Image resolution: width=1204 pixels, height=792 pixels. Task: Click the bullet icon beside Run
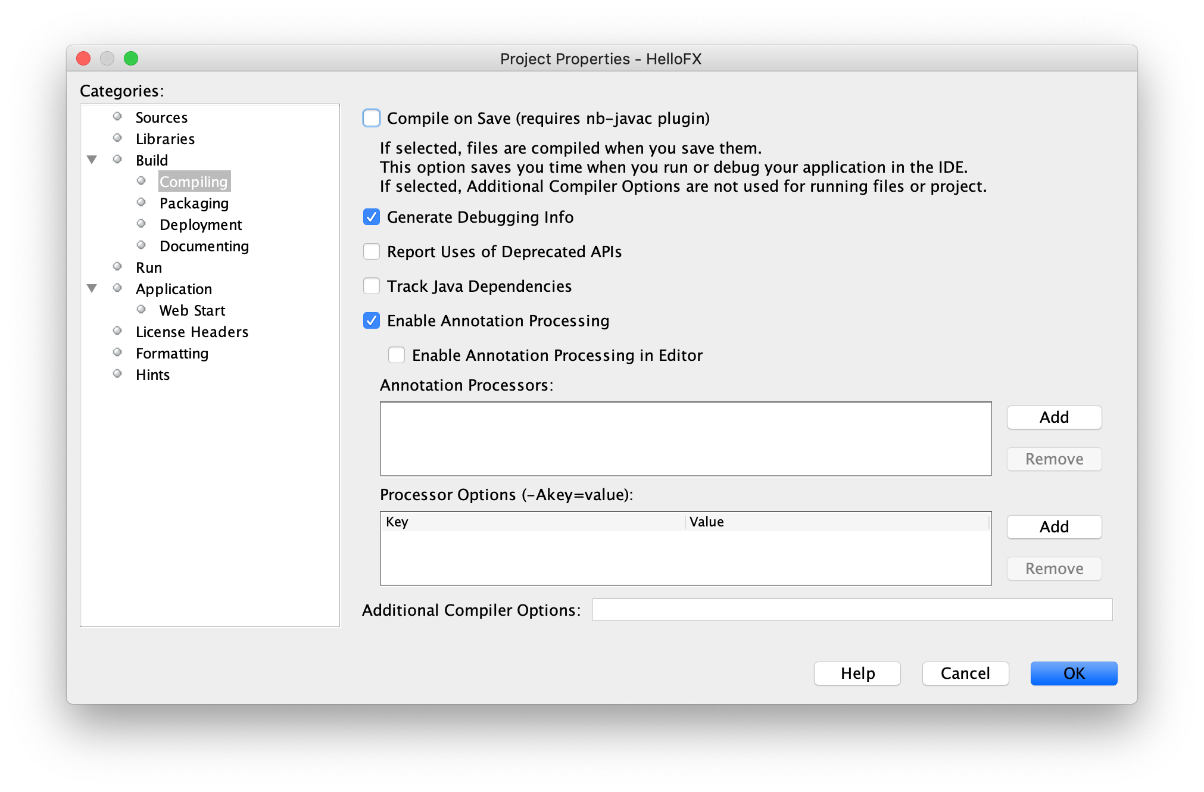pyautogui.click(x=117, y=266)
